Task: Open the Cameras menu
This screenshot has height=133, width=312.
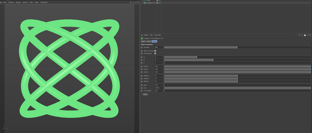Action: 11,2
